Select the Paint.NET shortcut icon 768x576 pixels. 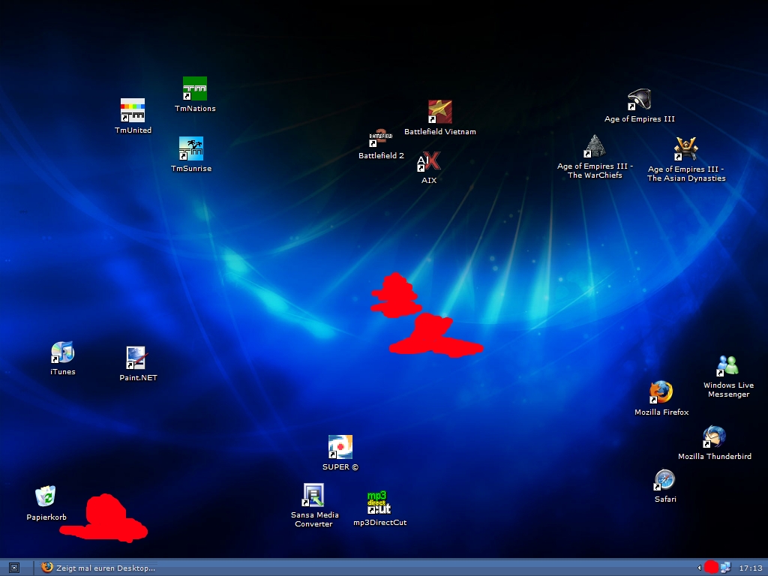click(x=136, y=358)
